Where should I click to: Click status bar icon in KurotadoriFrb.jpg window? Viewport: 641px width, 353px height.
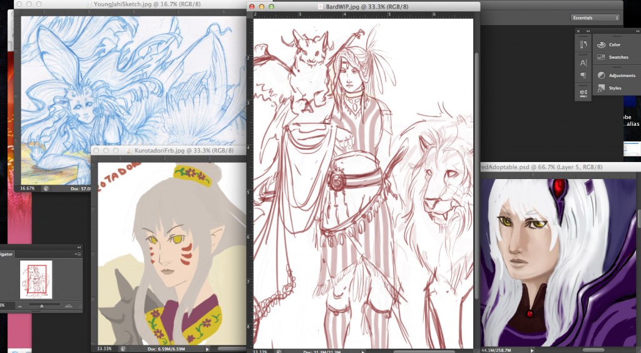[123, 348]
